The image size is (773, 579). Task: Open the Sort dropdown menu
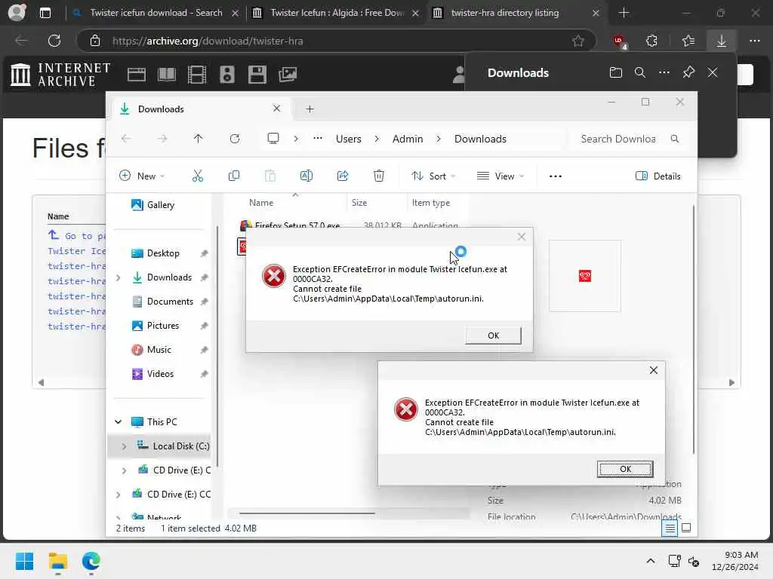[433, 176]
